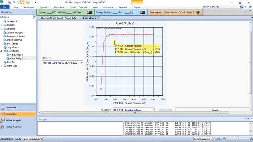Viewport: 253px width, 142px height.
Task: Select Workbook in the navigation tree
Action: tap(12, 21)
